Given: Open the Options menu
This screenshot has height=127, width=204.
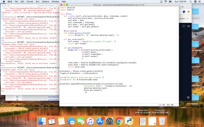Looking at the screenshot, I should coord(45,2).
